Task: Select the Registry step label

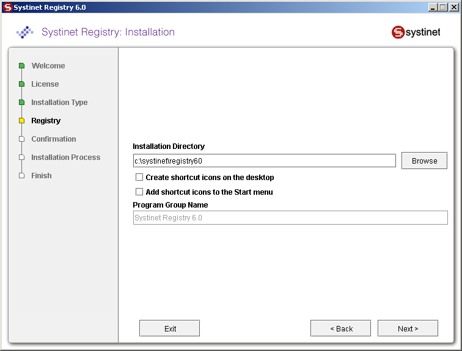Action: click(46, 121)
